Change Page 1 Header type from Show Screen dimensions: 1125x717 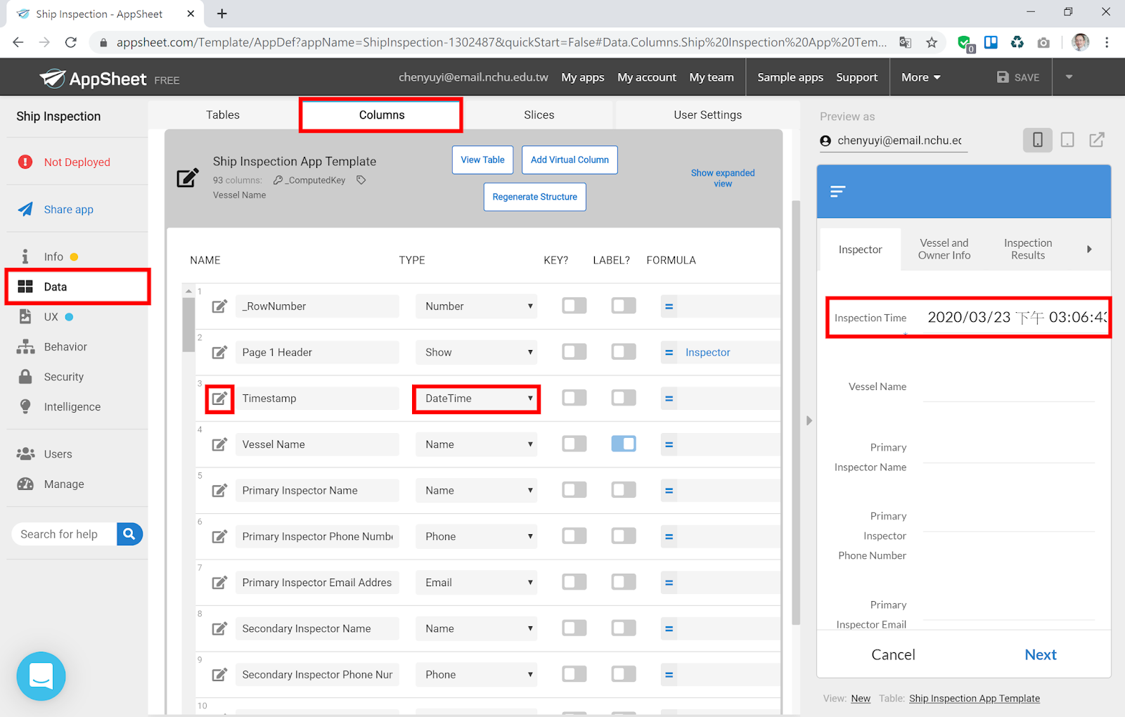[x=477, y=352]
